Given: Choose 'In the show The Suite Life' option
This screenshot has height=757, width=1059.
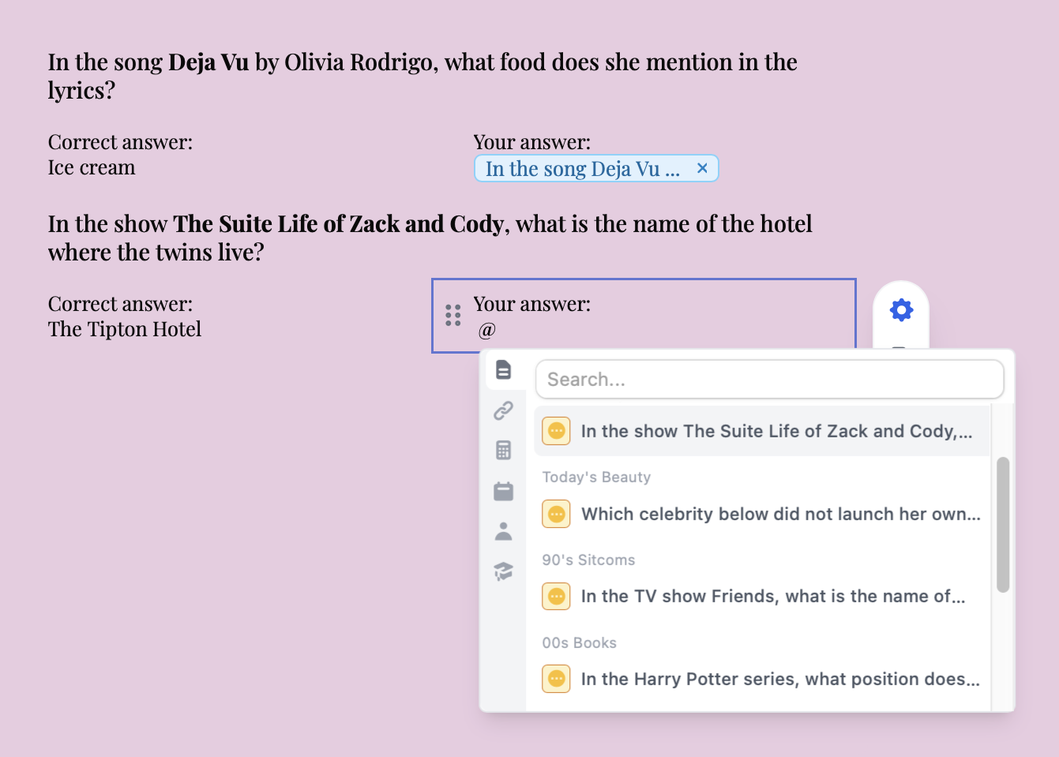Looking at the screenshot, I should click(762, 431).
